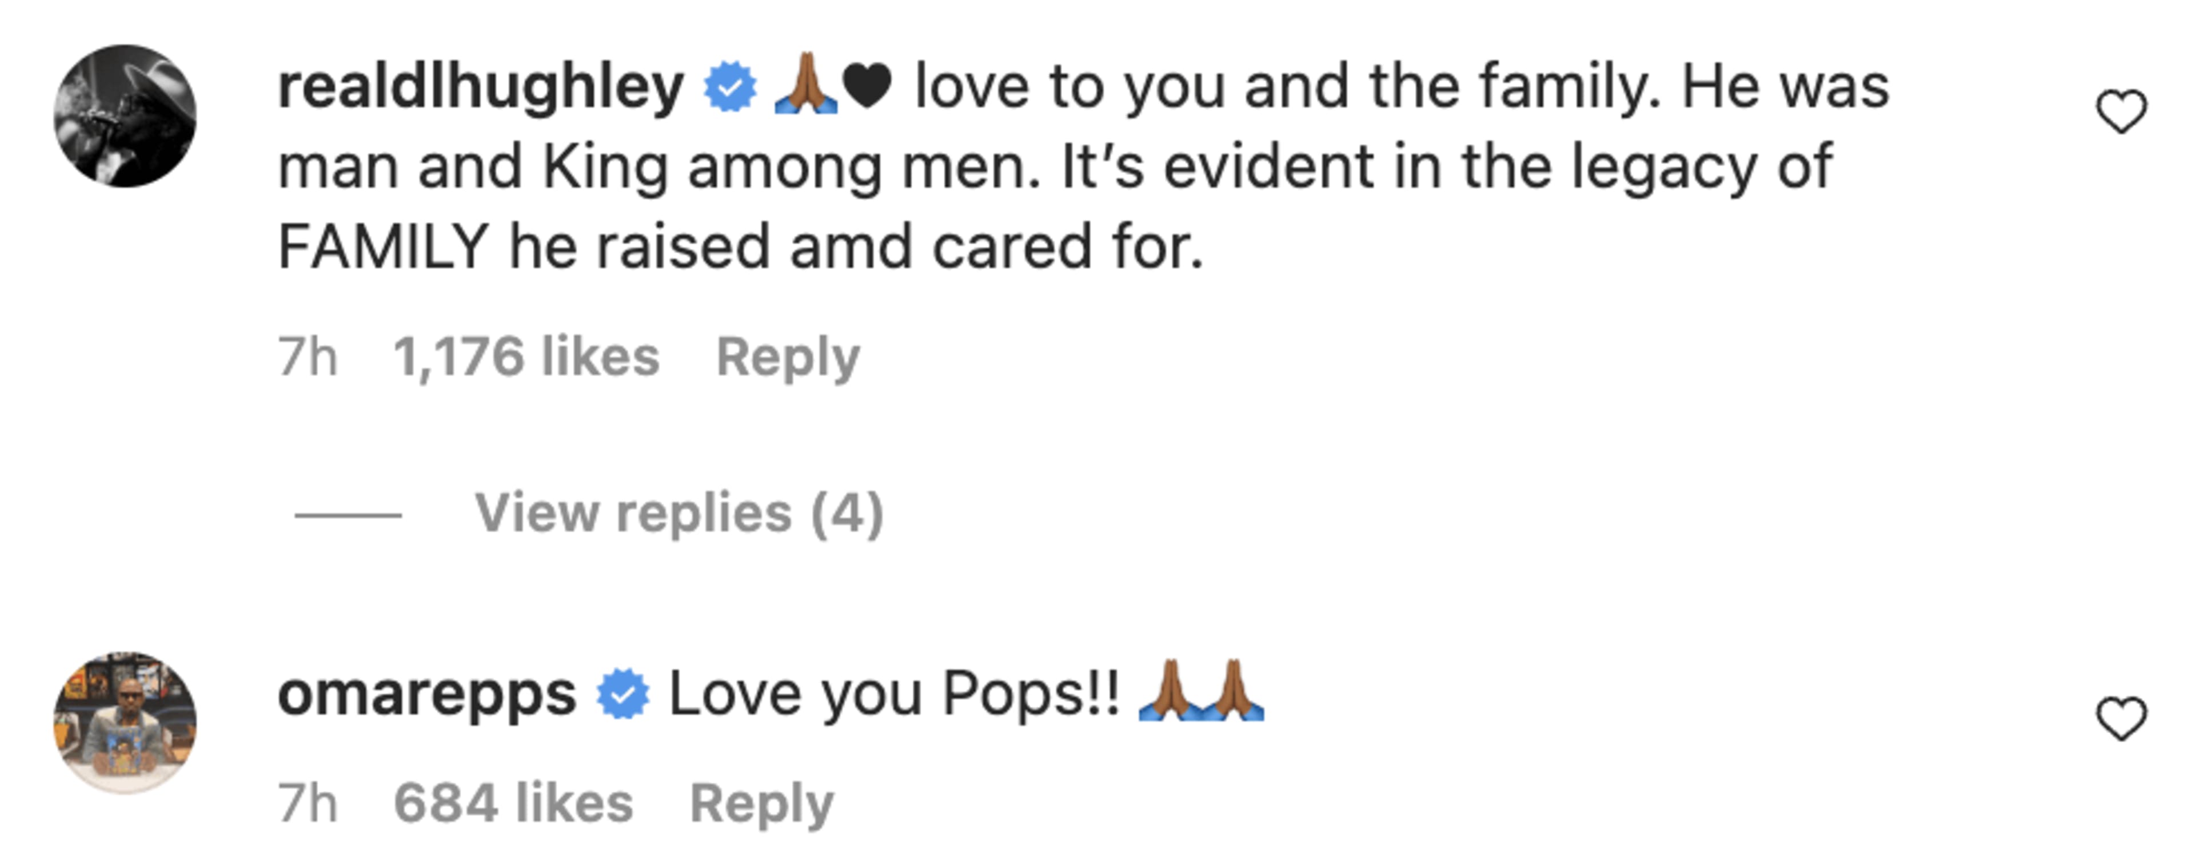This screenshot has width=2195, height=864.
Task: Like realdlhughley's comment with the heart
Action: pos(2121,111)
